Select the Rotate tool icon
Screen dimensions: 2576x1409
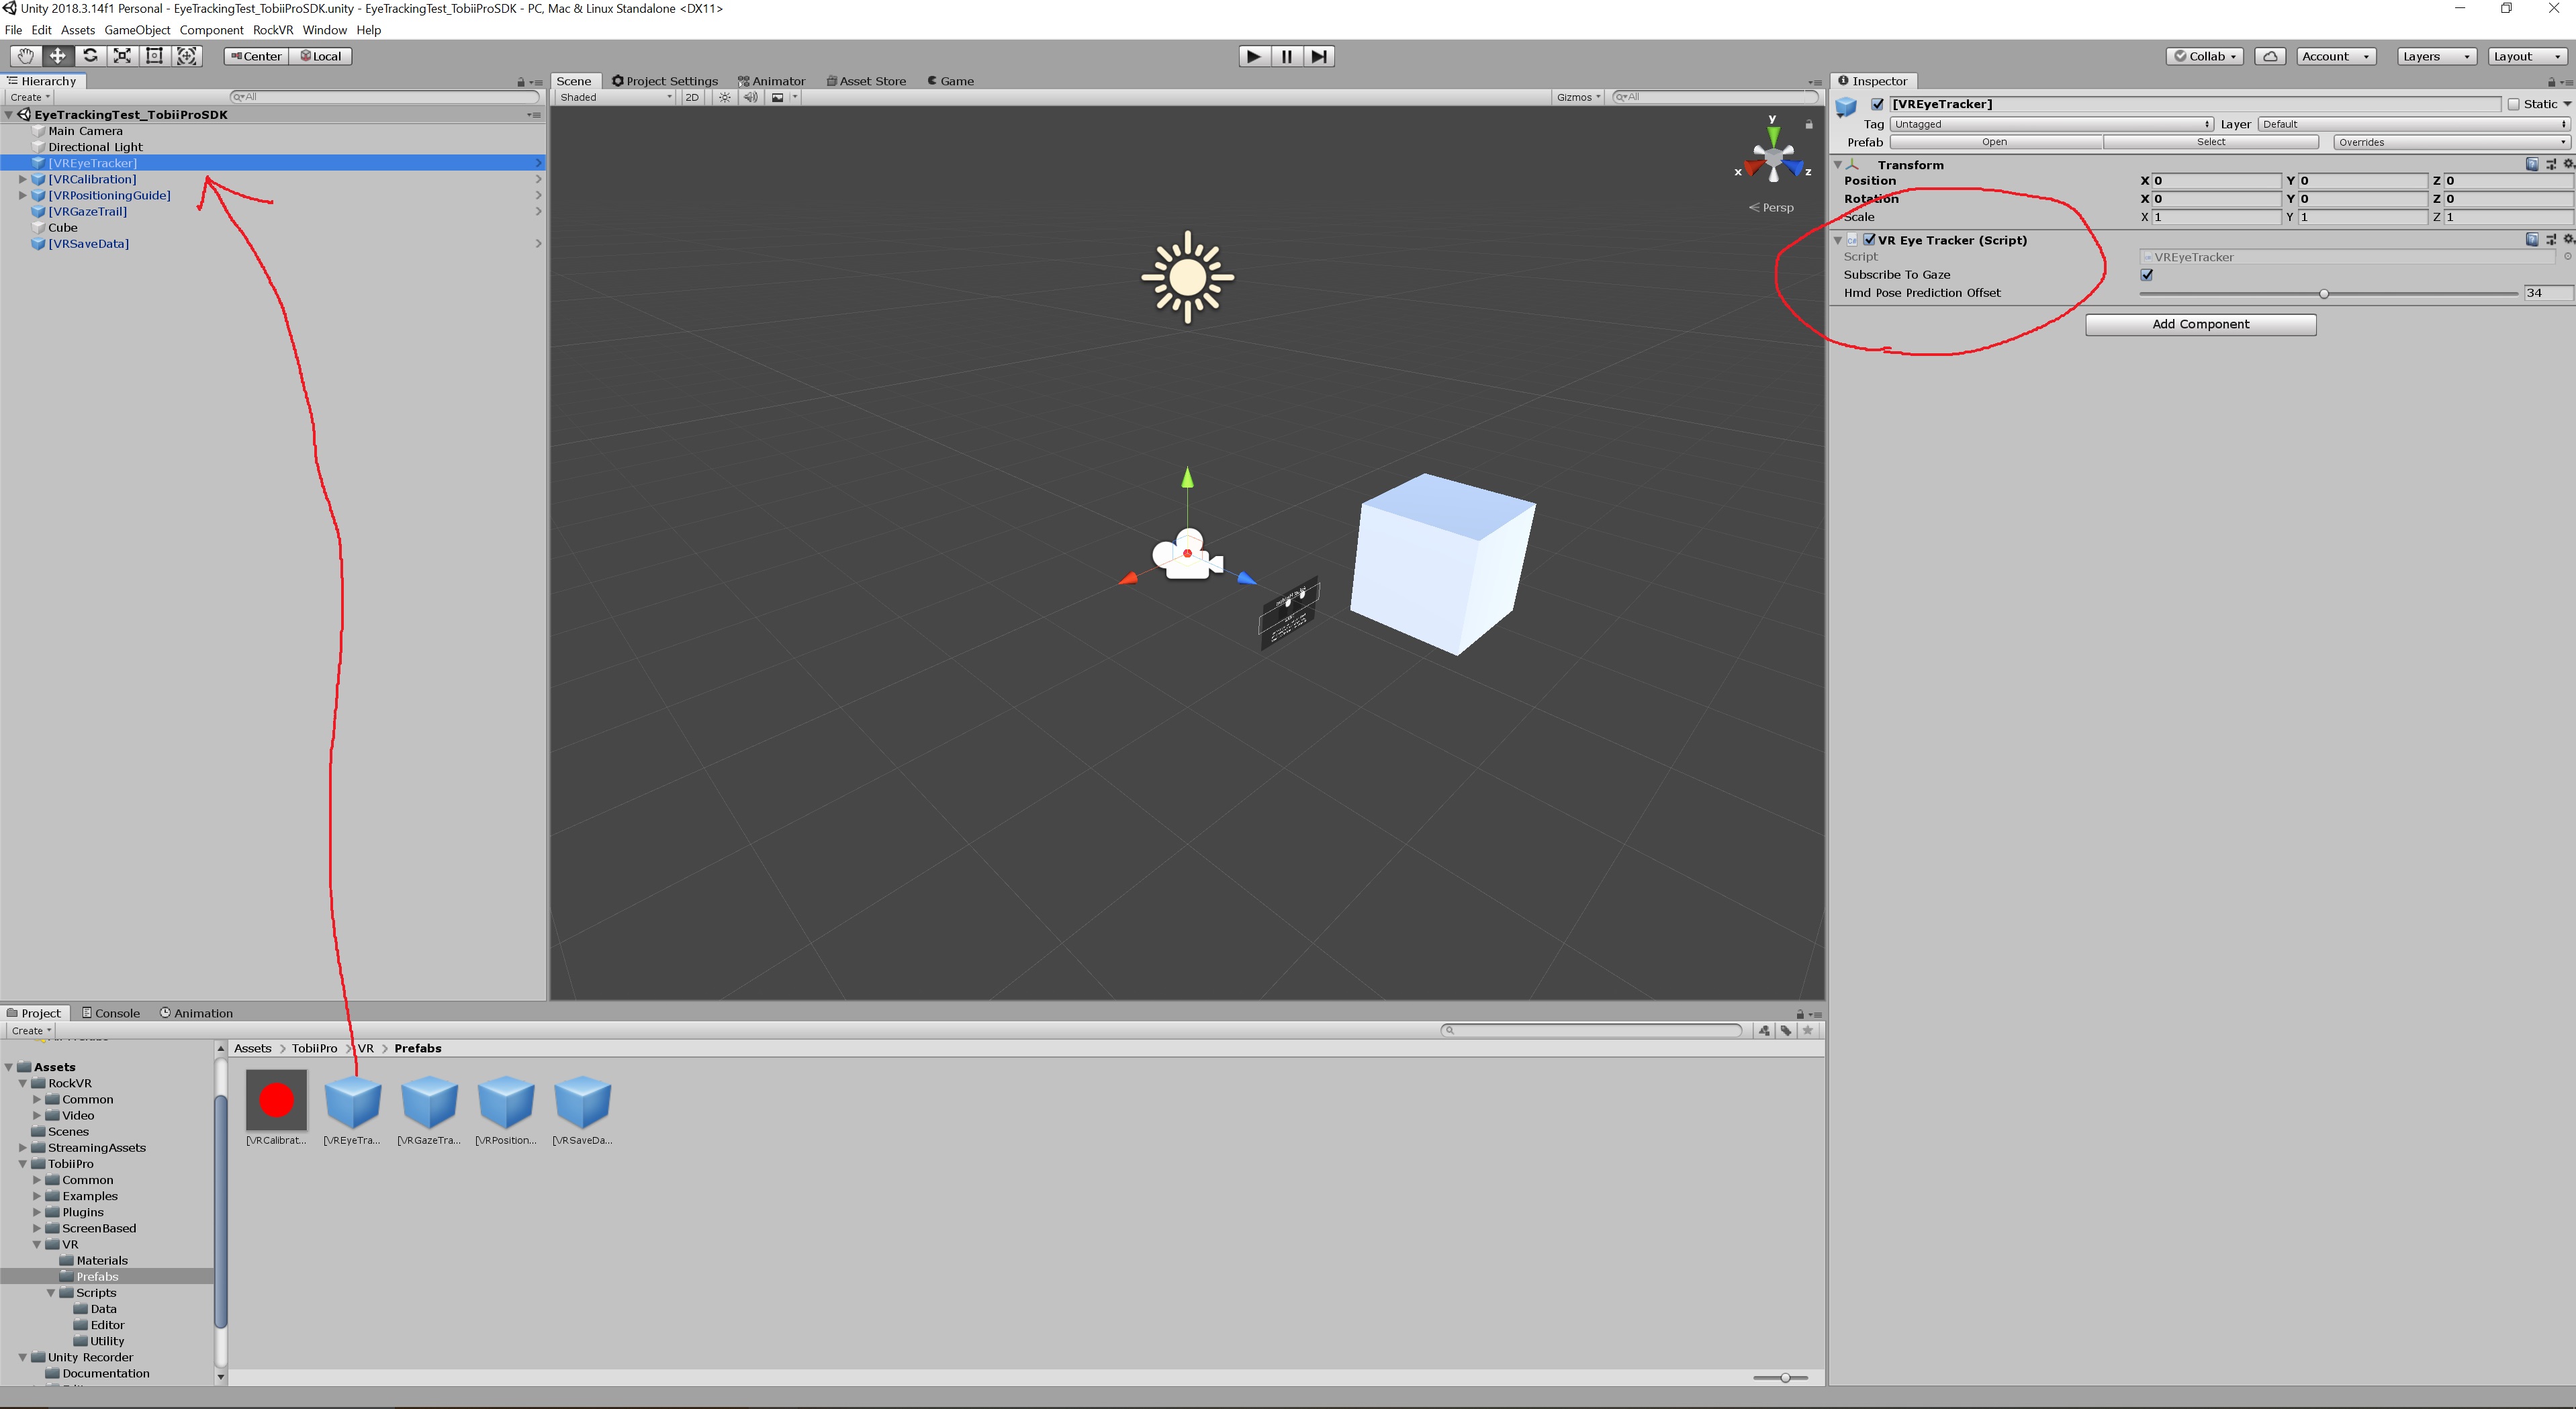tap(90, 56)
